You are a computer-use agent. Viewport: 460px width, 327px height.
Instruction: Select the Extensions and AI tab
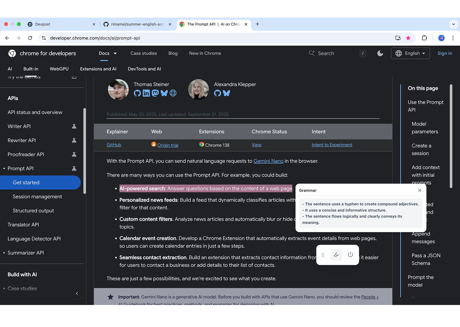coord(98,69)
